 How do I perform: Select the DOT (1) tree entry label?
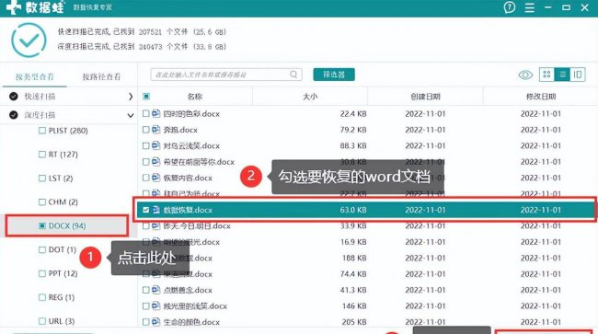[63, 249]
